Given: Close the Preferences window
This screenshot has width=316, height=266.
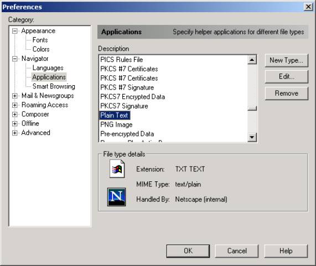Looking at the screenshot, I should (x=308, y=7).
